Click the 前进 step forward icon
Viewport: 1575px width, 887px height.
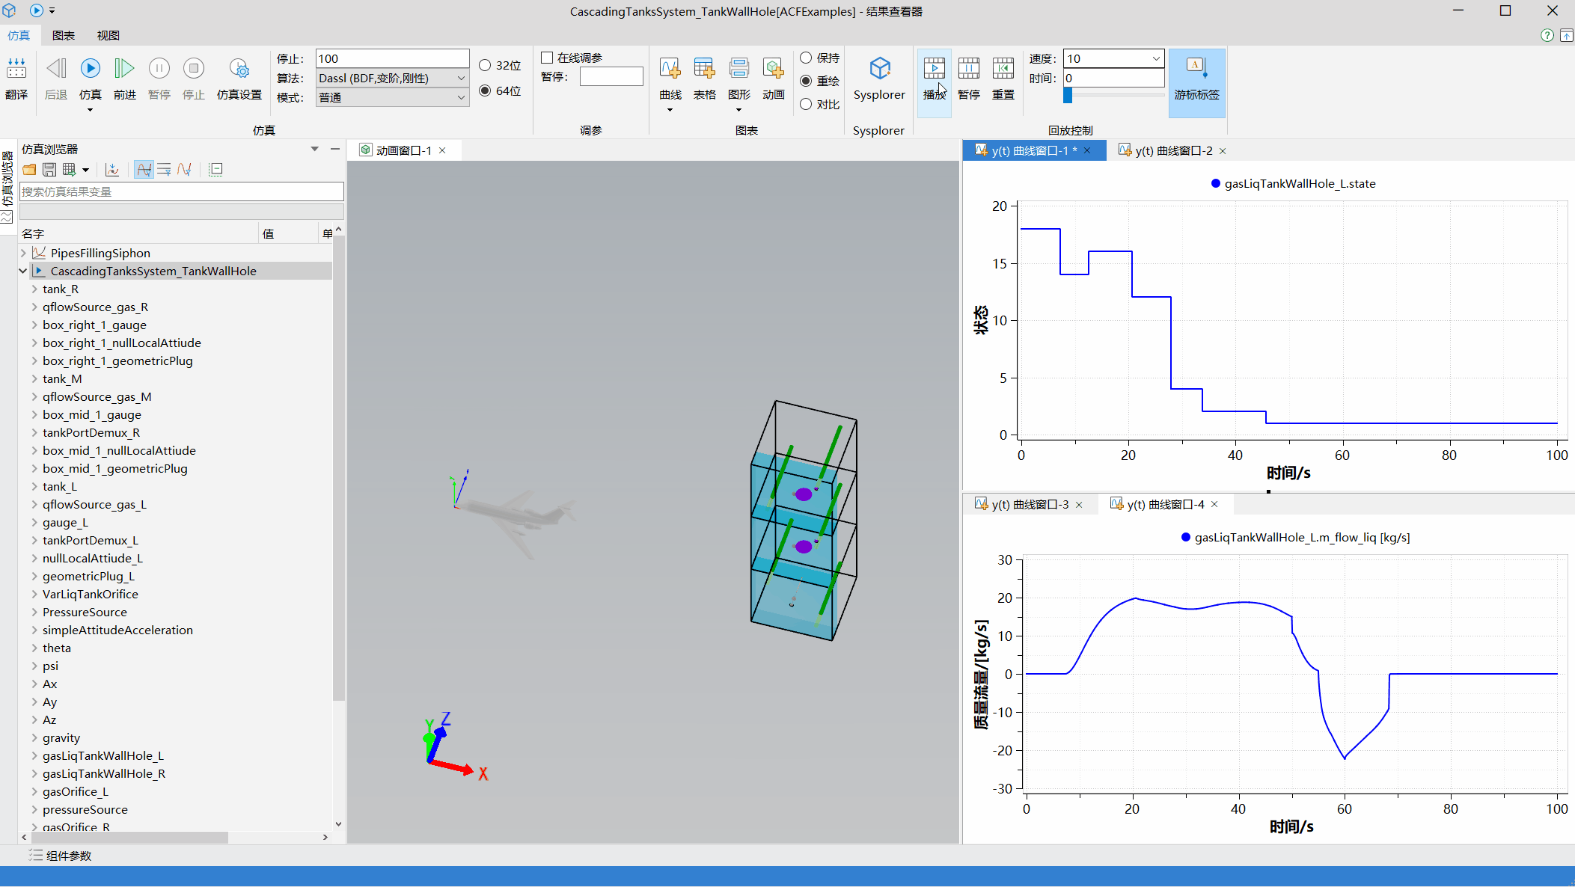124,69
